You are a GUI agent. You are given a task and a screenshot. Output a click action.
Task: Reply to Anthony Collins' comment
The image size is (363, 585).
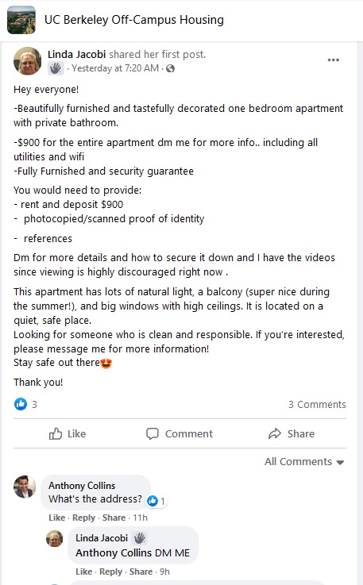tap(83, 518)
